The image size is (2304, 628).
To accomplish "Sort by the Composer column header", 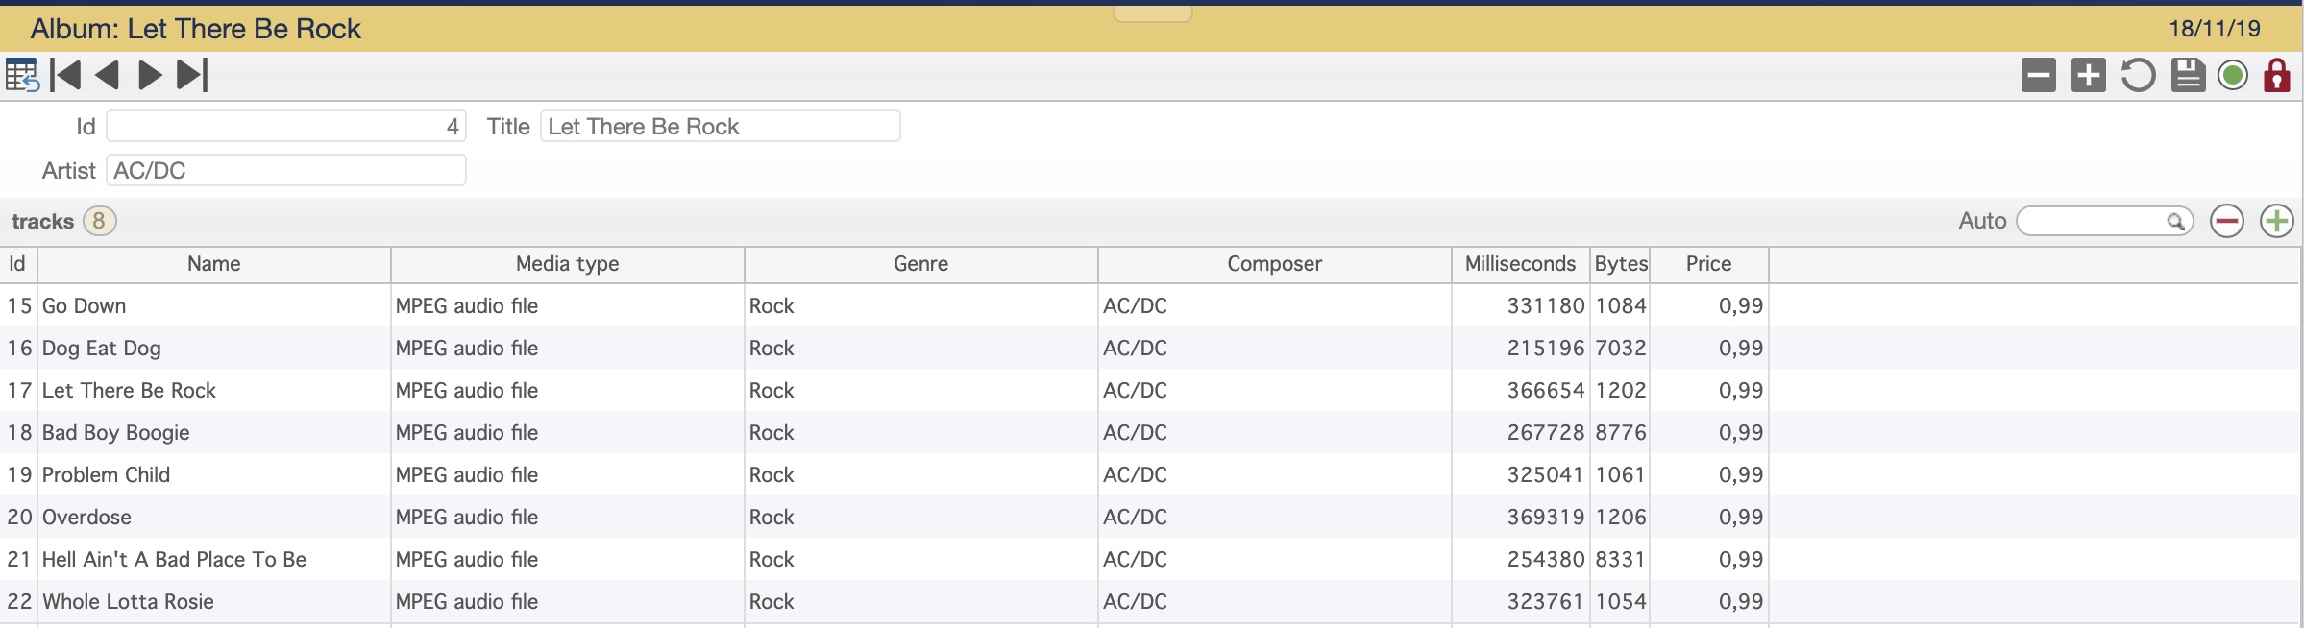I will coord(1275,264).
